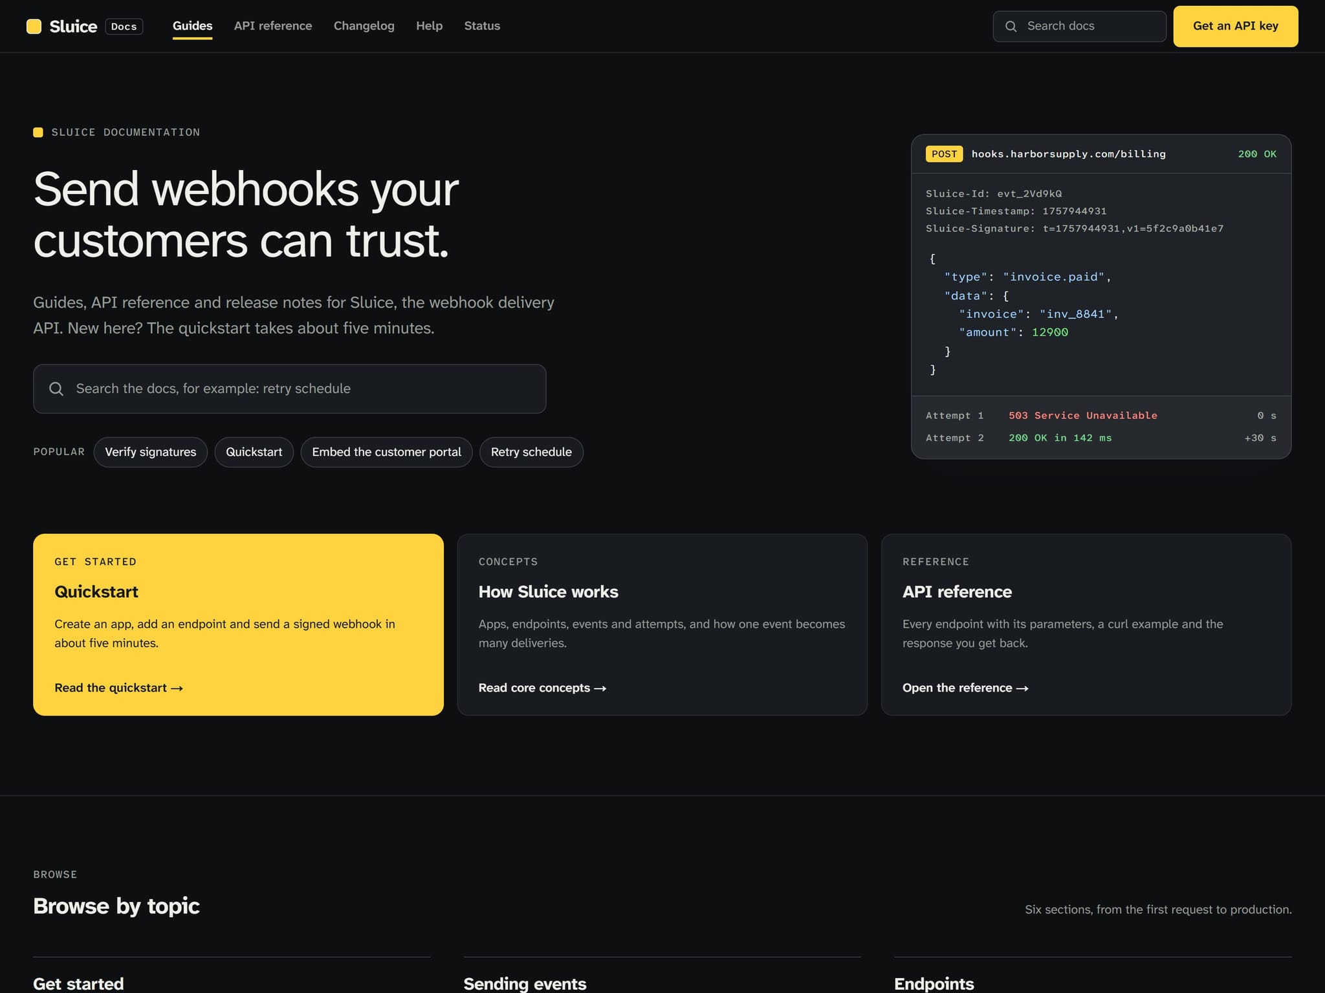Follow the Read the quickstart link

118,688
